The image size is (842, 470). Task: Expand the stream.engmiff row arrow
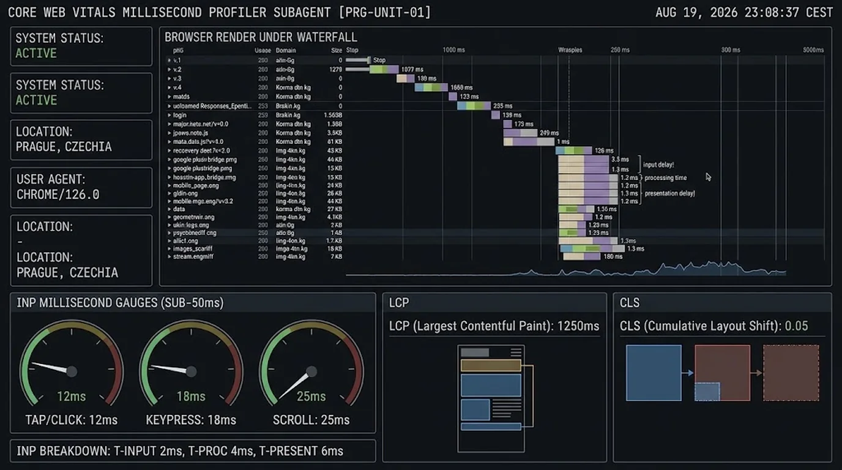[169, 257]
